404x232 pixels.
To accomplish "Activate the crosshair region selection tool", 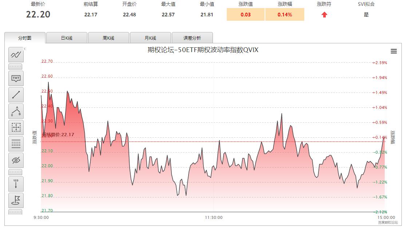I will pyautogui.click(x=16, y=127).
